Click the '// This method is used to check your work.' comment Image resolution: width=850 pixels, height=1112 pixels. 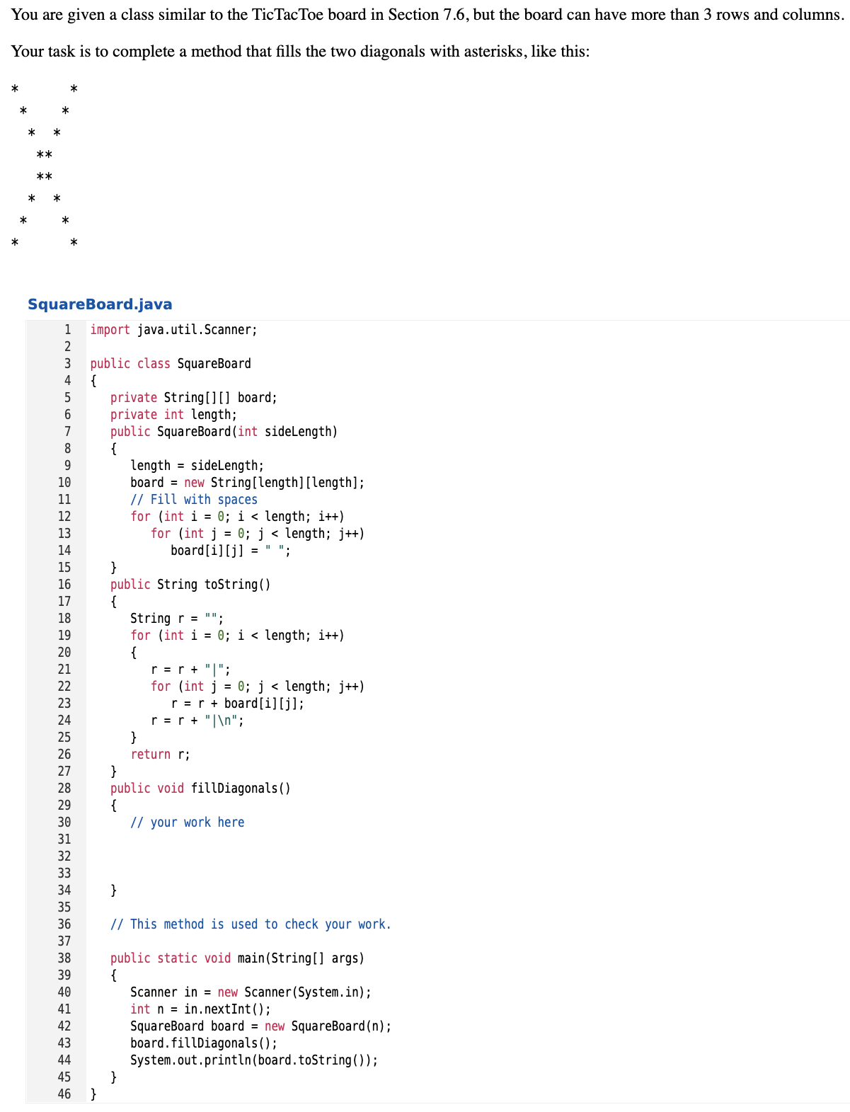(x=251, y=924)
